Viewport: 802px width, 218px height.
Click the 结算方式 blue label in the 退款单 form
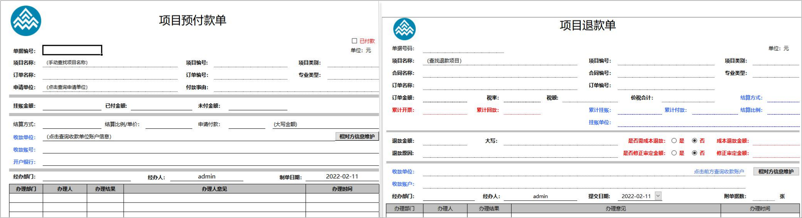pos(751,98)
